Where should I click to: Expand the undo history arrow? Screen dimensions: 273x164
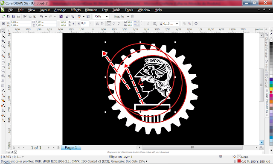pos(46,16)
